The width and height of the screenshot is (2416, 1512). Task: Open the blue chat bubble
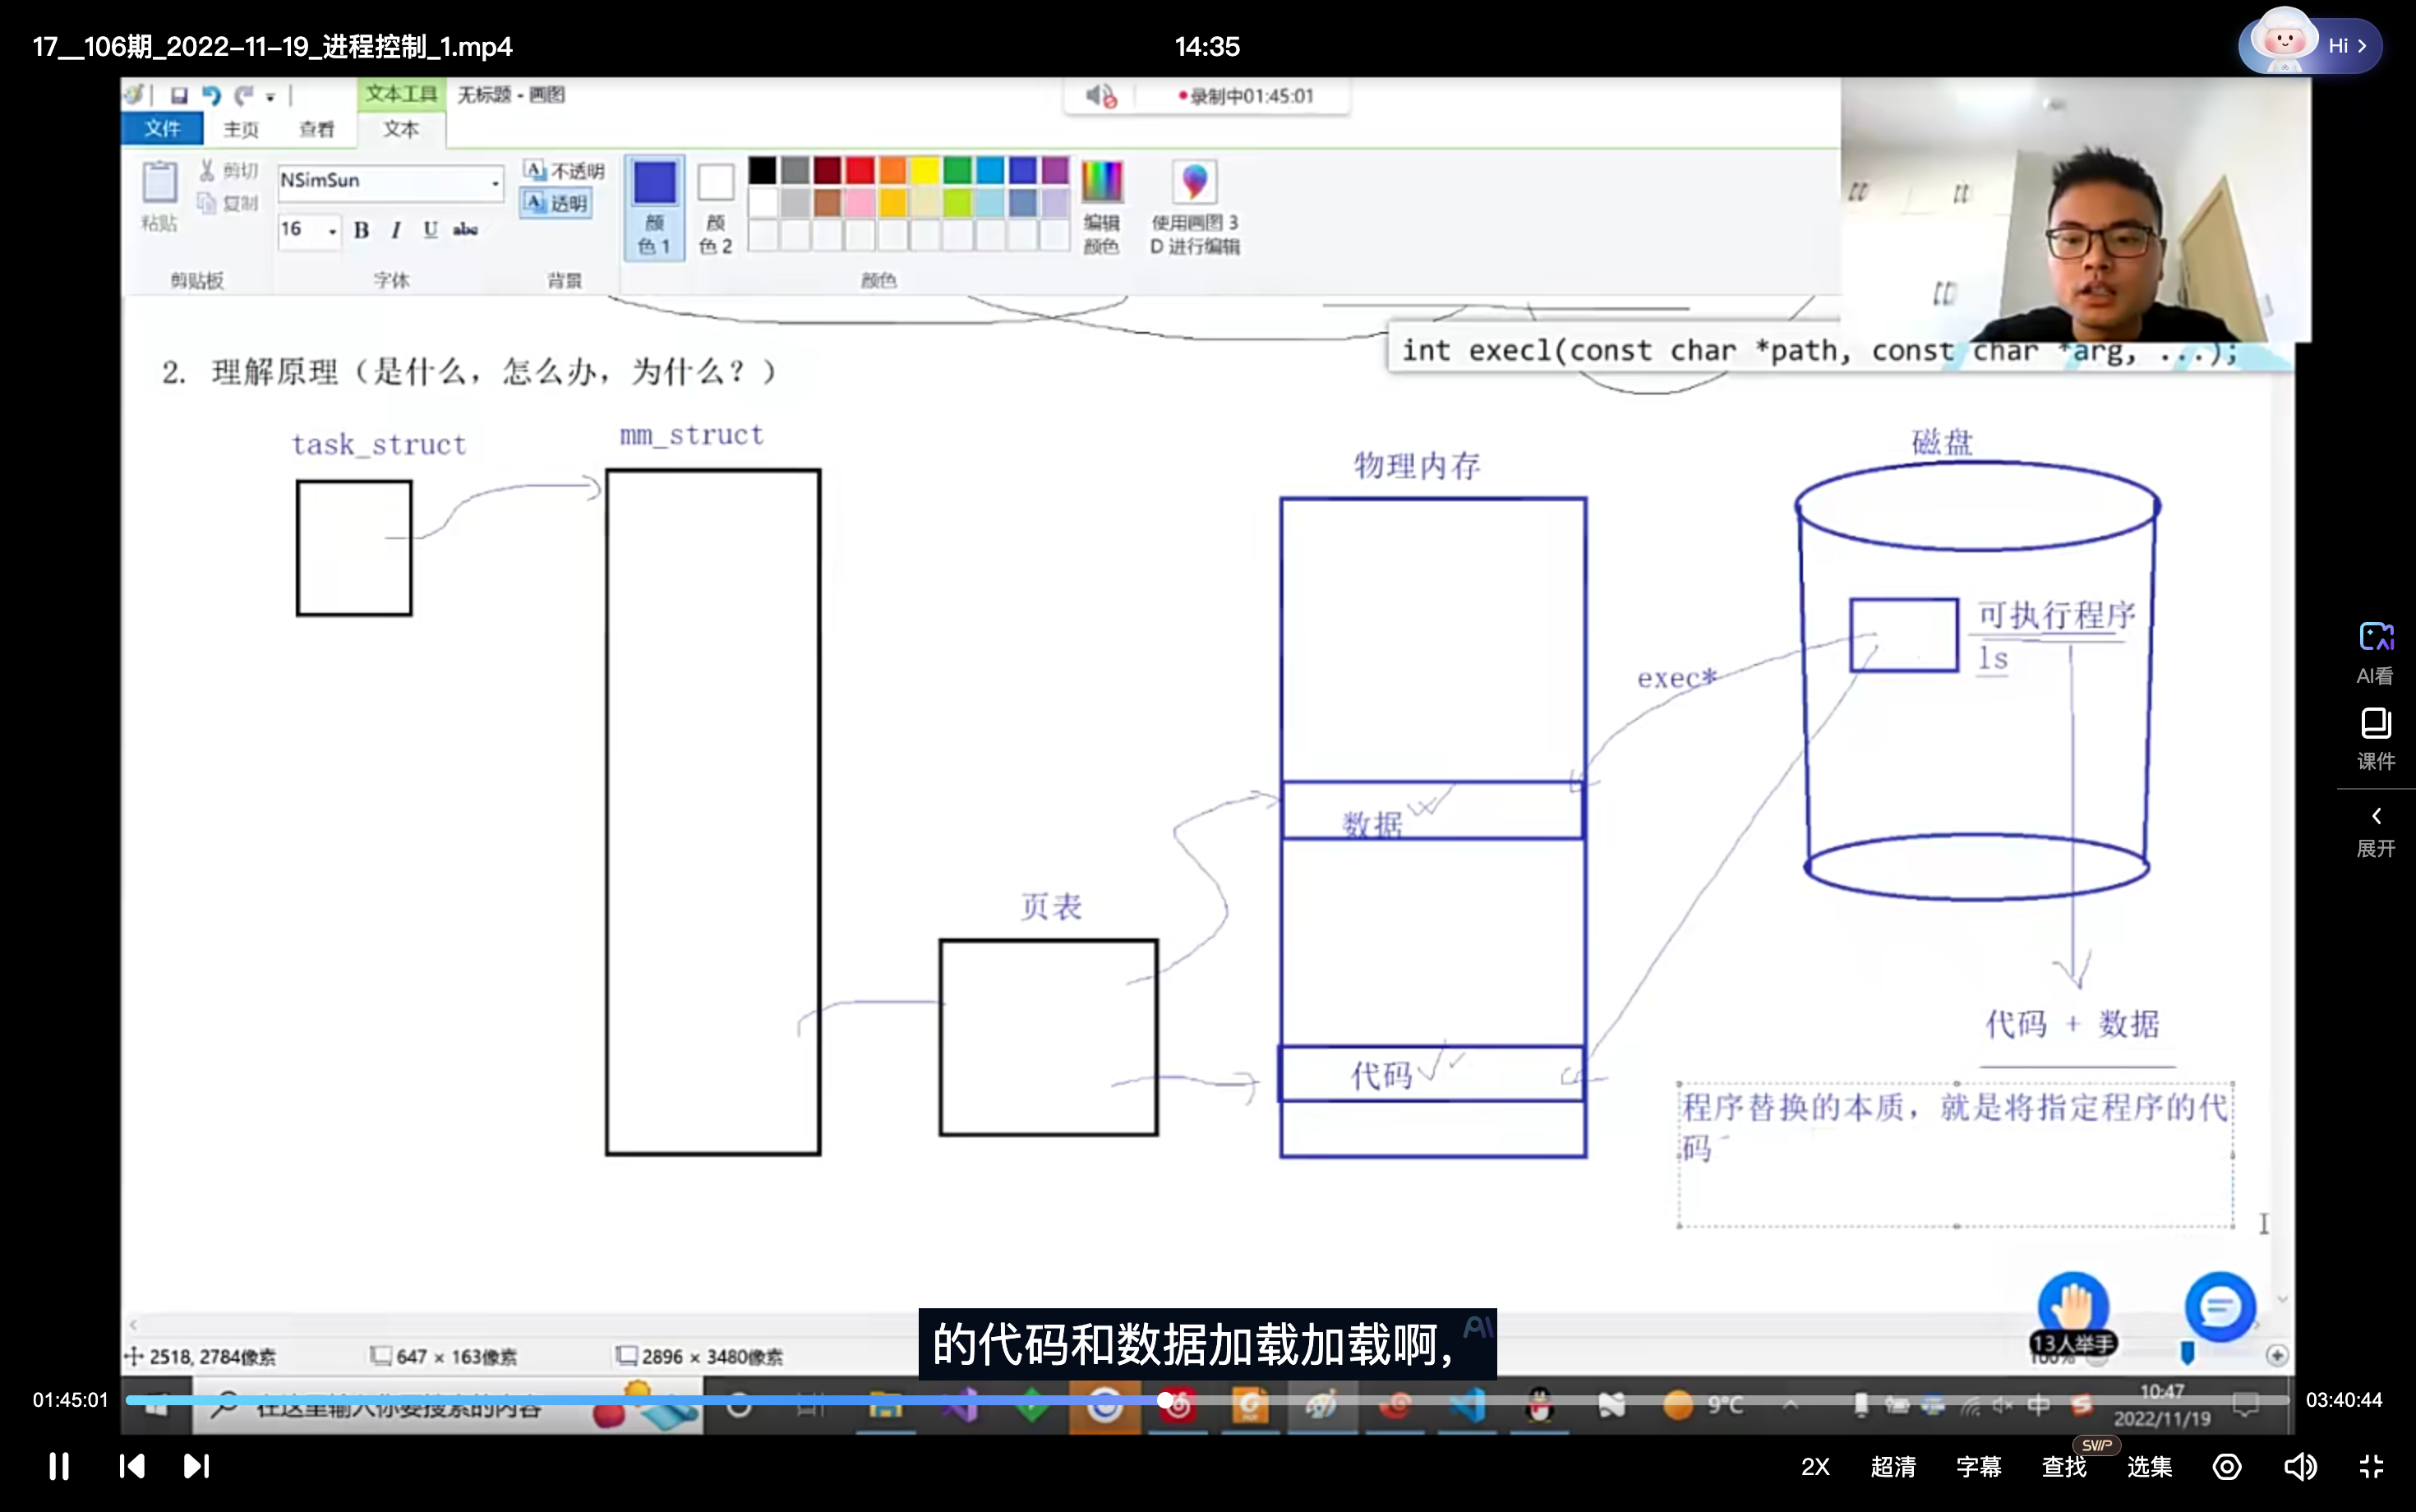(x=2220, y=1306)
